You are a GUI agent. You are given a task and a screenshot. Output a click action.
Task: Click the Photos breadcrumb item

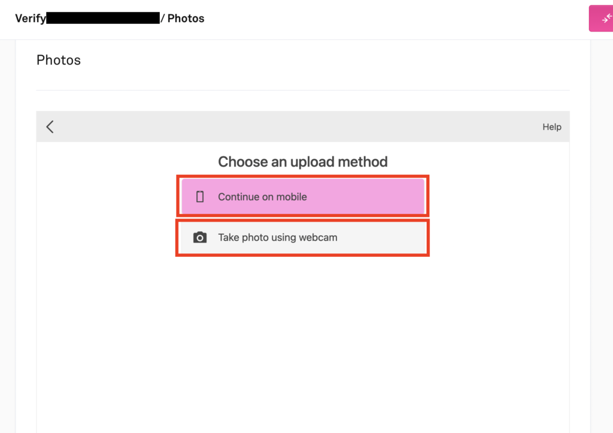point(186,19)
